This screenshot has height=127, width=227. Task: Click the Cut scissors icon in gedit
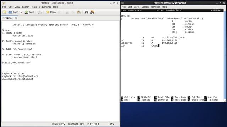point(67,12)
